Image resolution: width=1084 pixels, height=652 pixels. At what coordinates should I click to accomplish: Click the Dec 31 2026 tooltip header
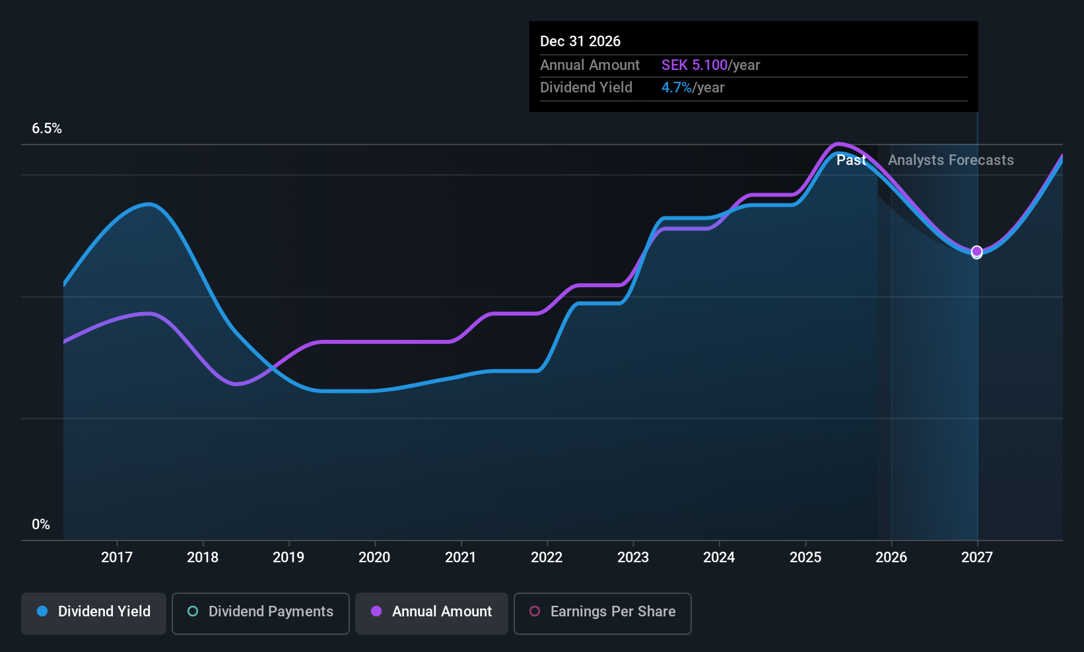[580, 41]
